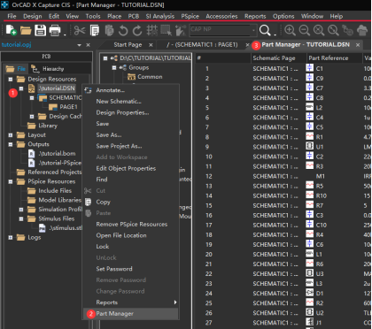The width and height of the screenshot is (372, 329).
Task: Click the Zoom In icon
Action: click(290, 30)
